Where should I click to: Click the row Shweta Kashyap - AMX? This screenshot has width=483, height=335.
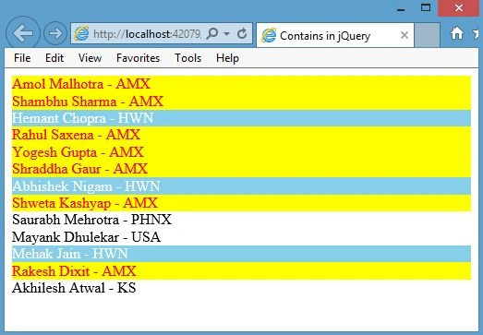[x=242, y=203]
